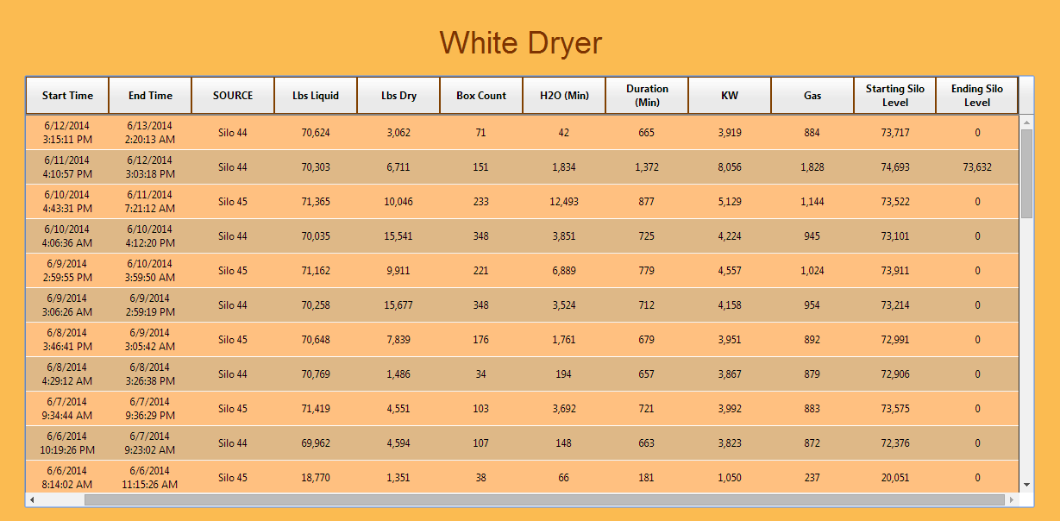Screen dimensions: 1060x521
Task: Select Gas value 954
Action: tap(812, 305)
